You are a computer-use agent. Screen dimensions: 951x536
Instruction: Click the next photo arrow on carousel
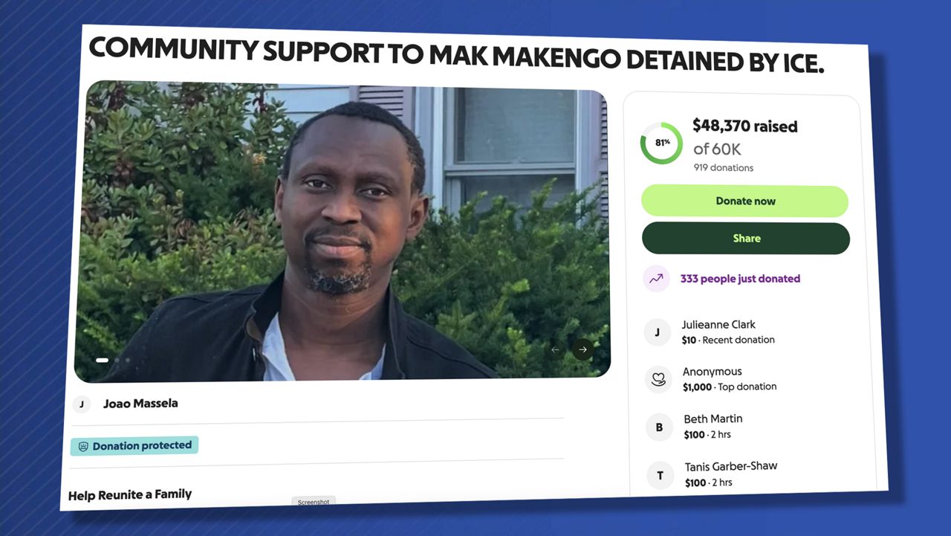point(582,349)
